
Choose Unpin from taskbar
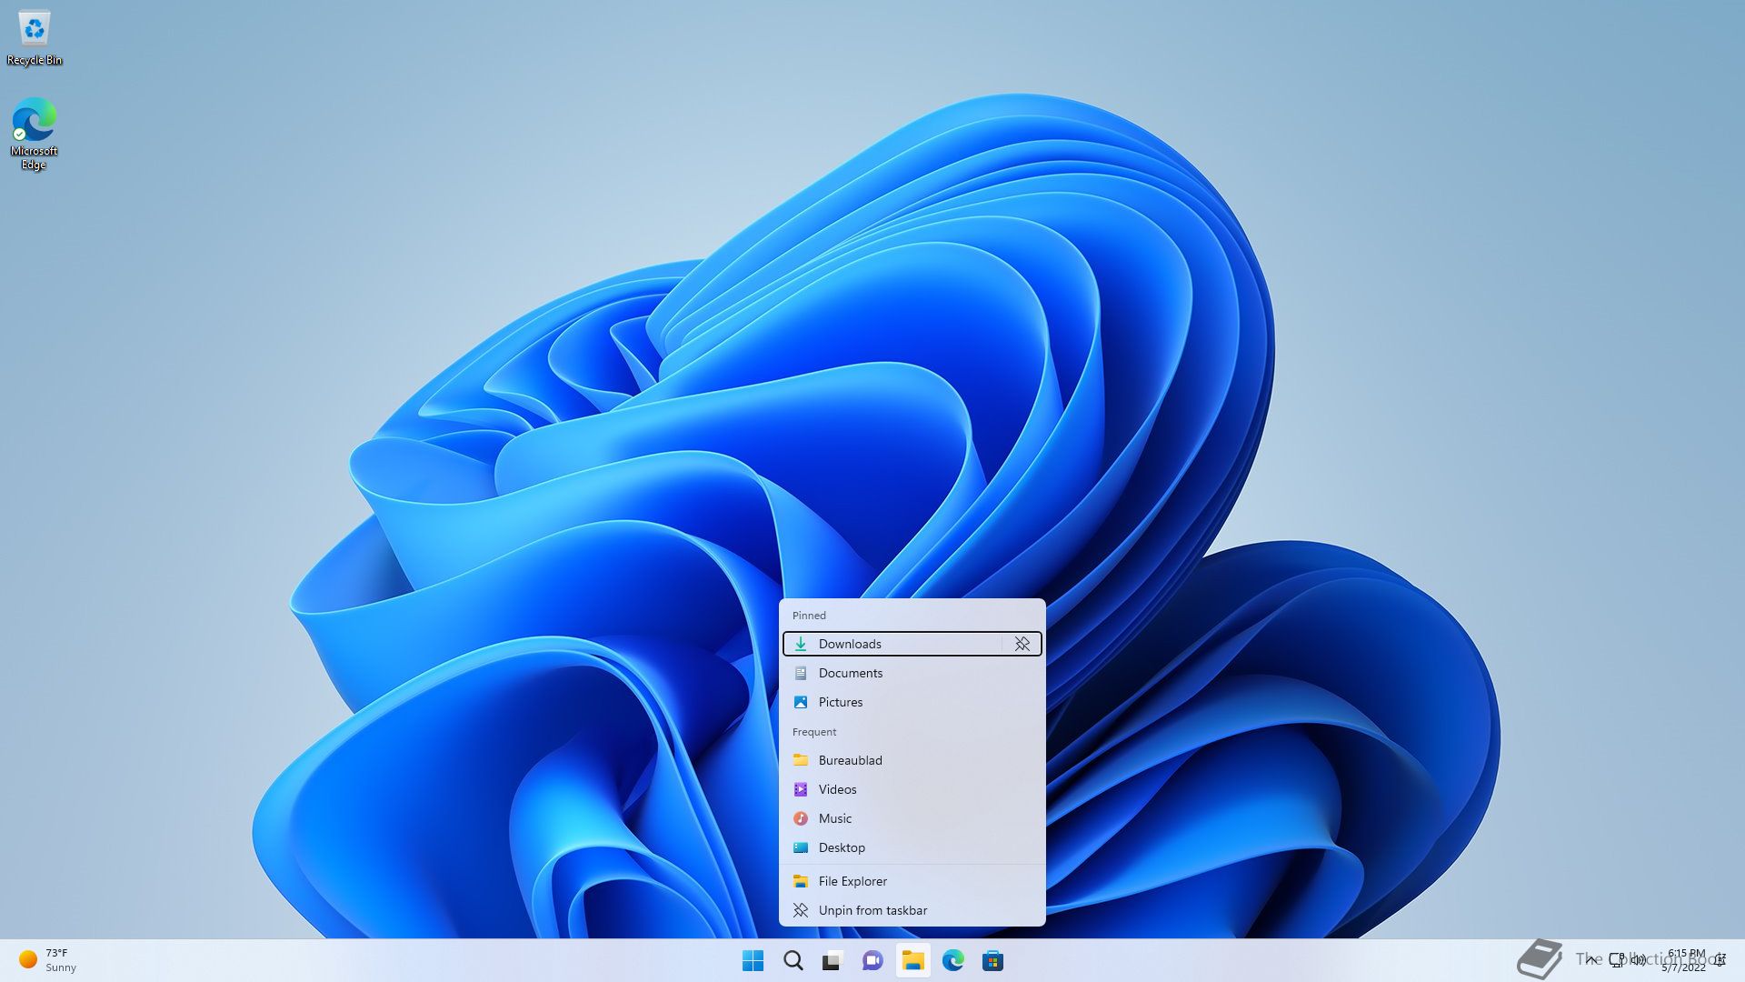pyautogui.click(x=872, y=910)
